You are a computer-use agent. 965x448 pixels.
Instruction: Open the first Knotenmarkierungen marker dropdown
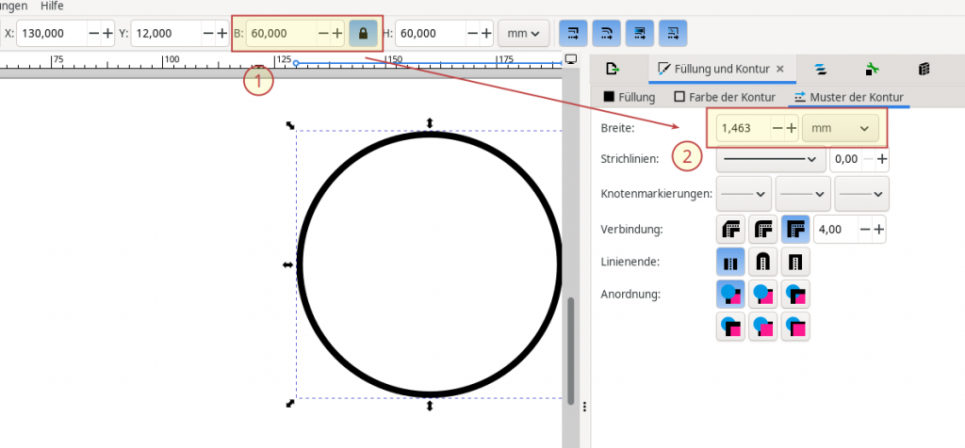coord(744,193)
